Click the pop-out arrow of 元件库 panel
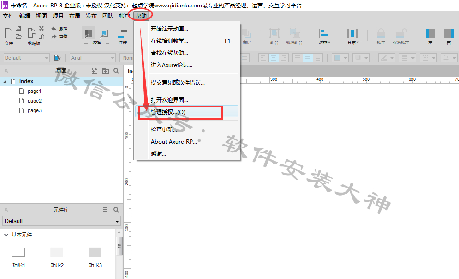 pyautogui.click(x=6, y=210)
